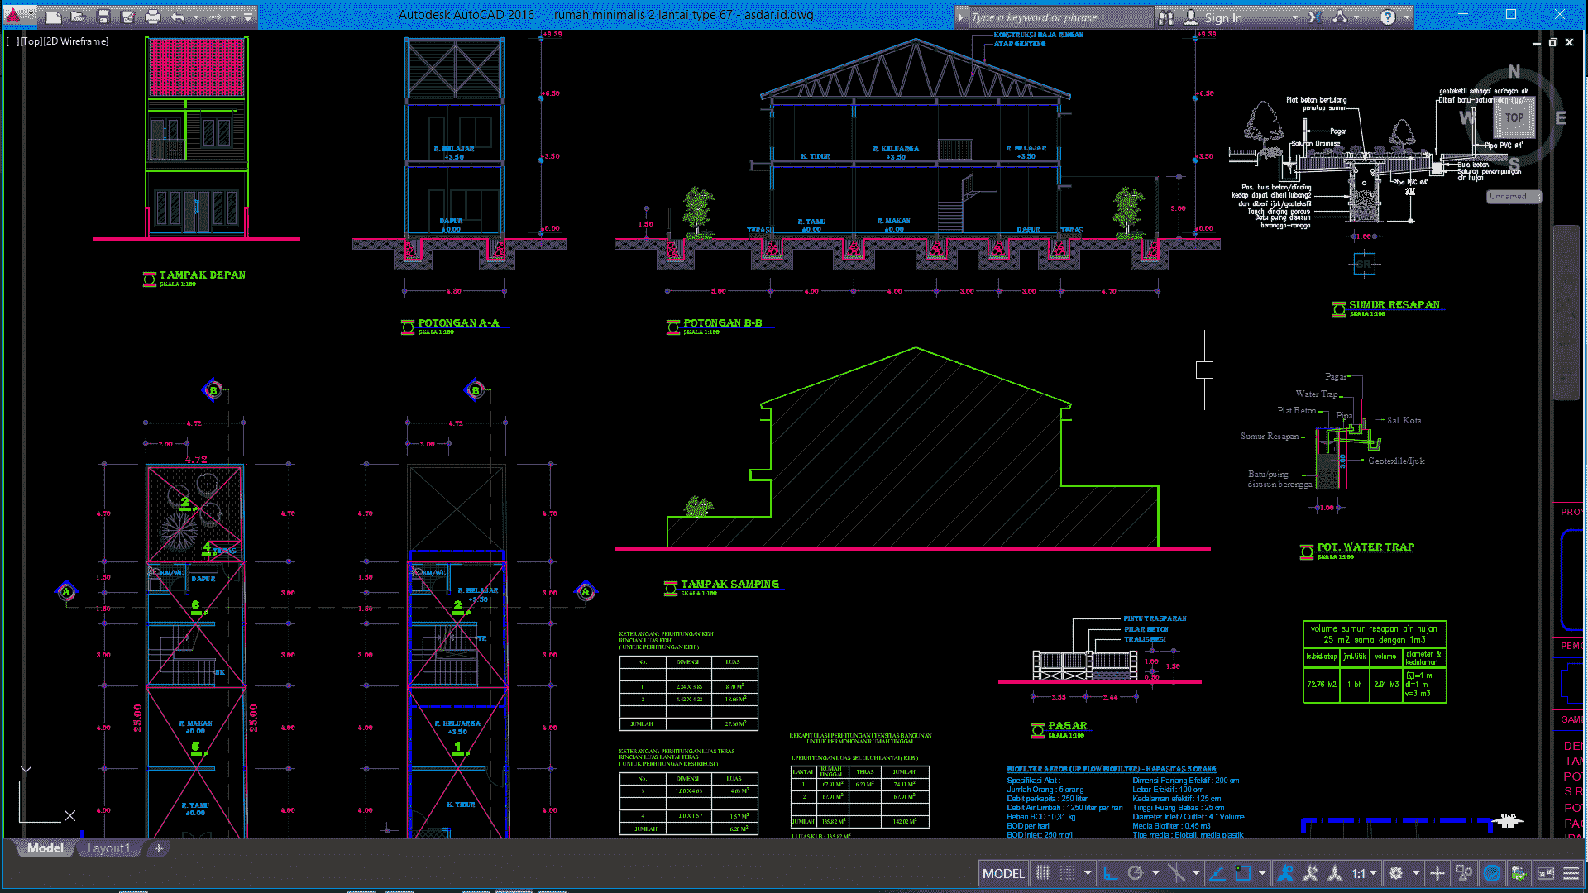Redo the last undone action

215,17
